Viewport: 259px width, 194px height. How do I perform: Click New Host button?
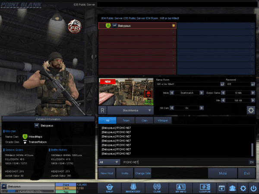[107, 173]
